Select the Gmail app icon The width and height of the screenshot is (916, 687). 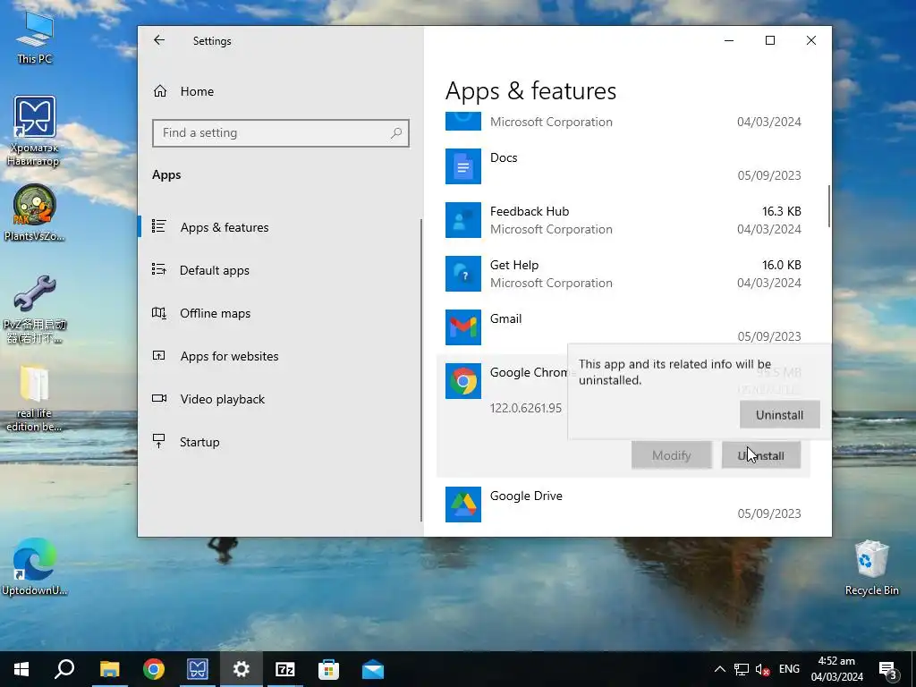[x=463, y=327]
